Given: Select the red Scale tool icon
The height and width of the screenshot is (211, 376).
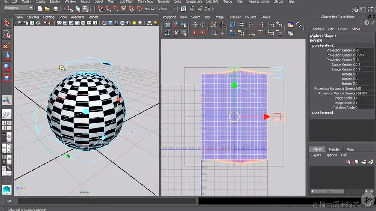Looking at the screenshot, I should (x=6, y=78).
